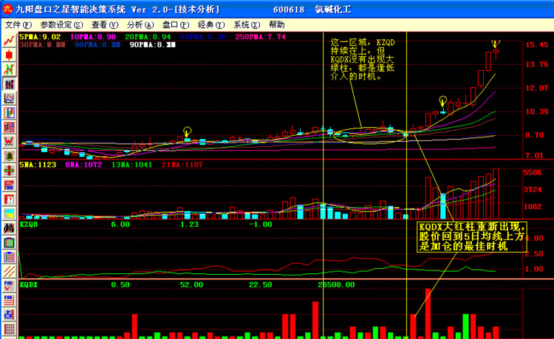Click the green N trend line icon

(x=9, y=69)
